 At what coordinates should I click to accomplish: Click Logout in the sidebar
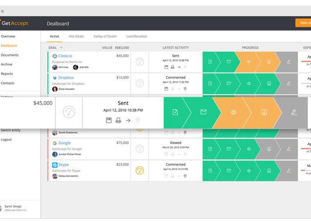(x=6, y=139)
